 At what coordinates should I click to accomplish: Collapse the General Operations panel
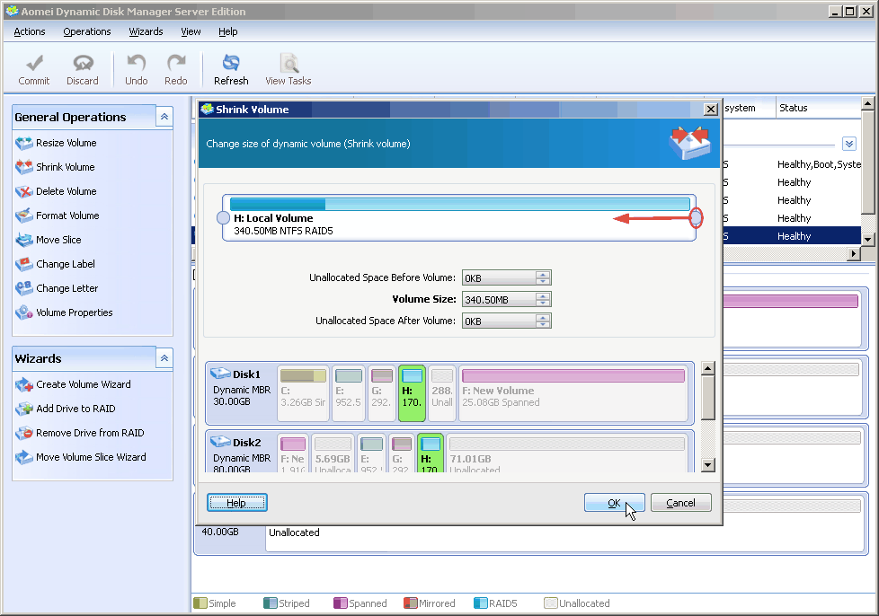coord(164,117)
